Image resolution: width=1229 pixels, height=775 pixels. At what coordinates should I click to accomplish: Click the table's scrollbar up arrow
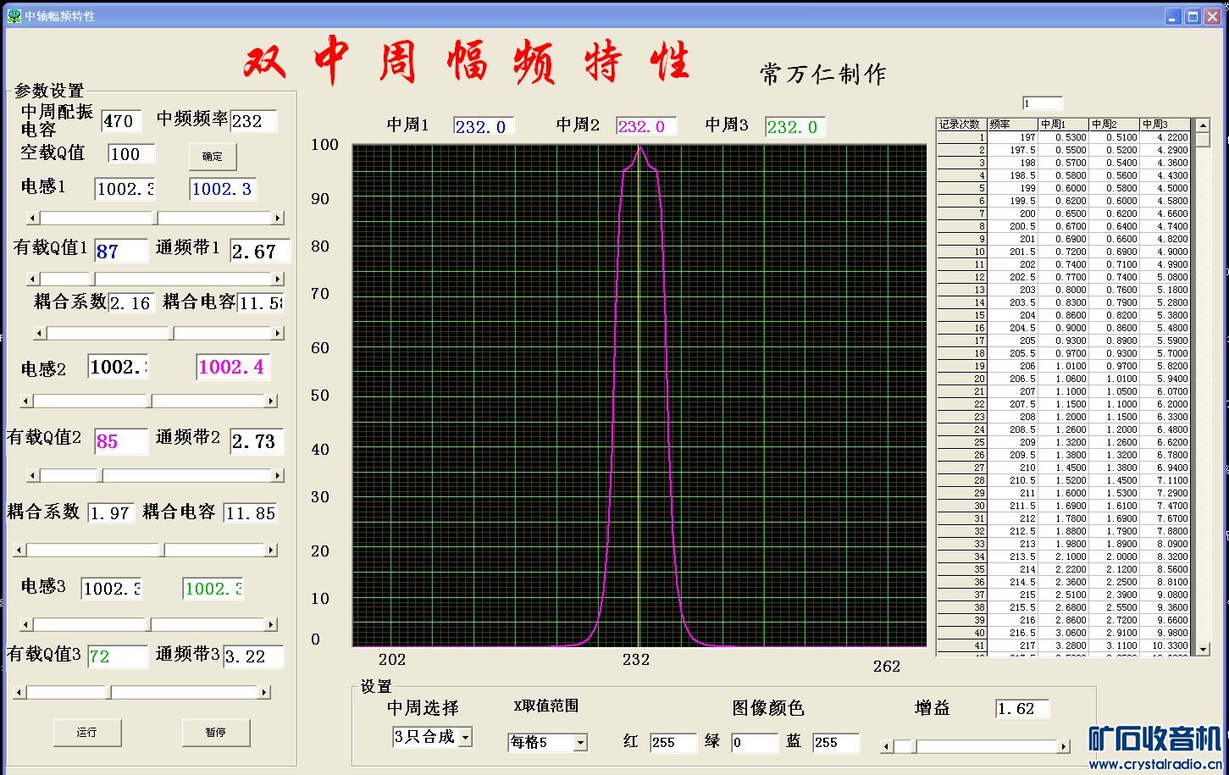point(1204,125)
